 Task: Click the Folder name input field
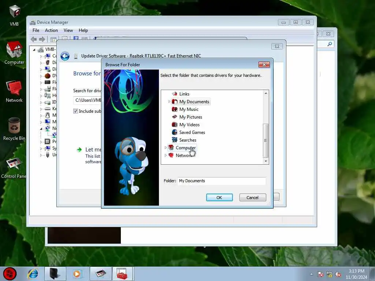[x=222, y=181]
